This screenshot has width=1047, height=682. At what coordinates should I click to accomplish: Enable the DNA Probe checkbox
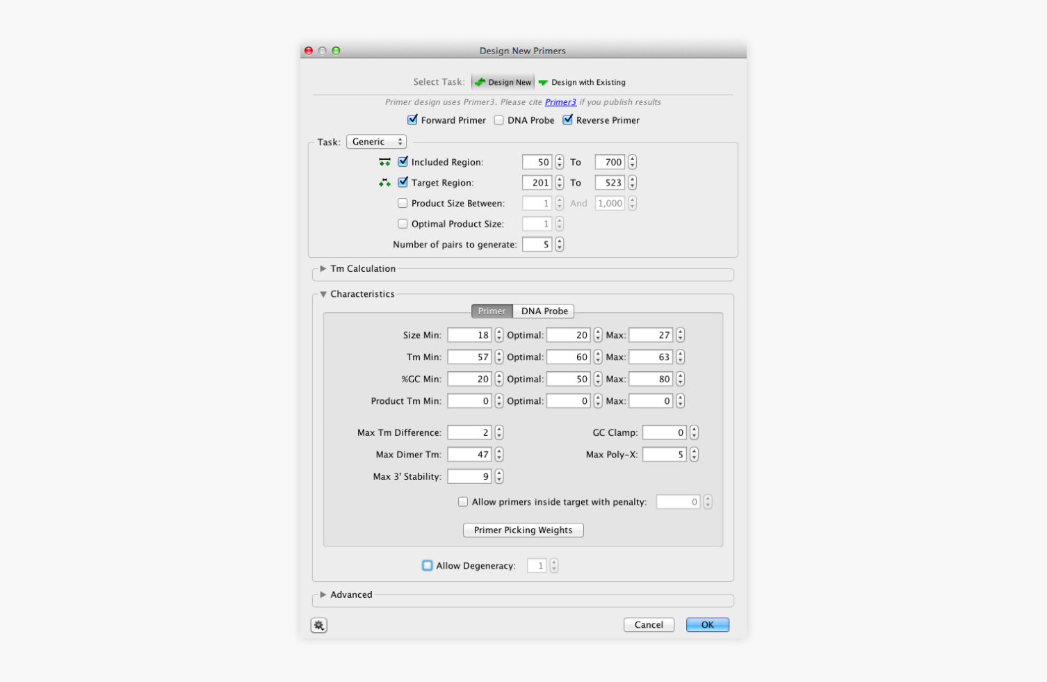tap(498, 120)
